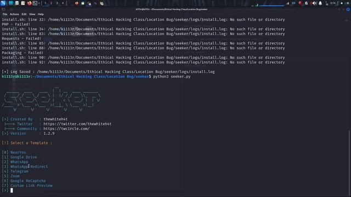
Task: Click the NearYou template line
Action: tap(14, 152)
